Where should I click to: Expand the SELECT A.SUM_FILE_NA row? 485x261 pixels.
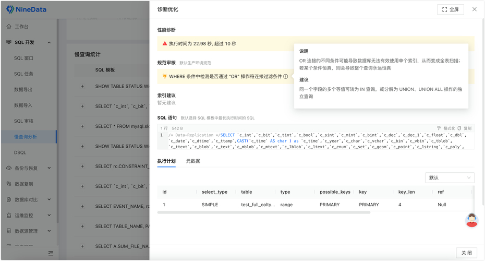point(82,246)
